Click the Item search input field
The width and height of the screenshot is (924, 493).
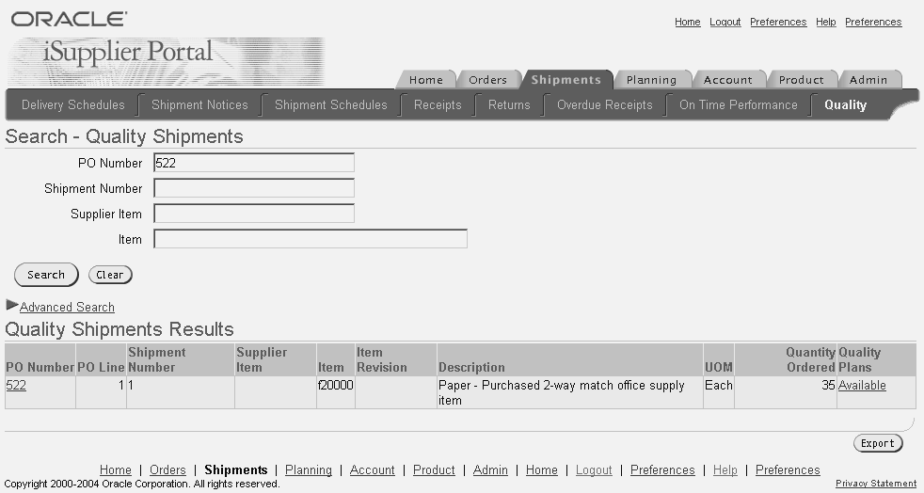pyautogui.click(x=311, y=239)
